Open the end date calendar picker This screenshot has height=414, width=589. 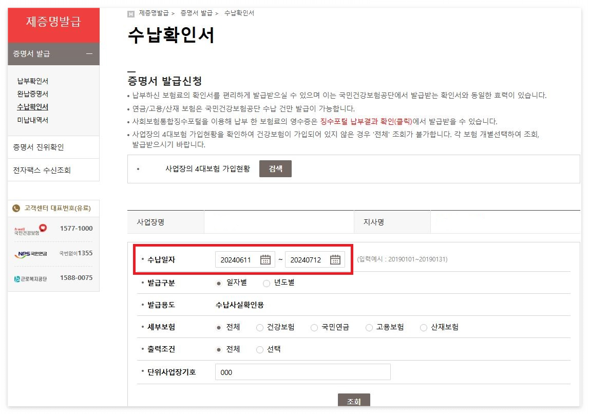coord(335,259)
